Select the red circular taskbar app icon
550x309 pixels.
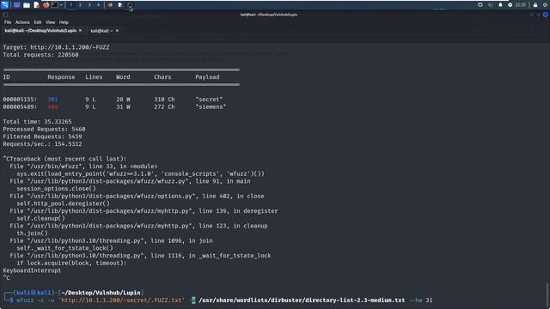[110, 5]
